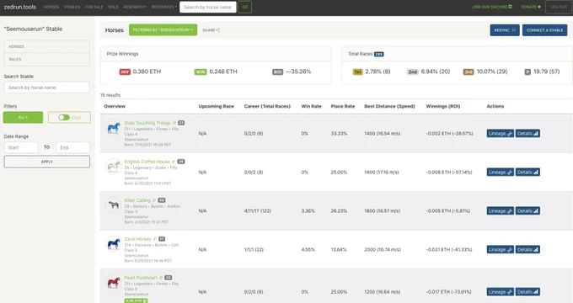
Task: Click the INV badge in Prize Winnings
Action: click(x=125, y=72)
